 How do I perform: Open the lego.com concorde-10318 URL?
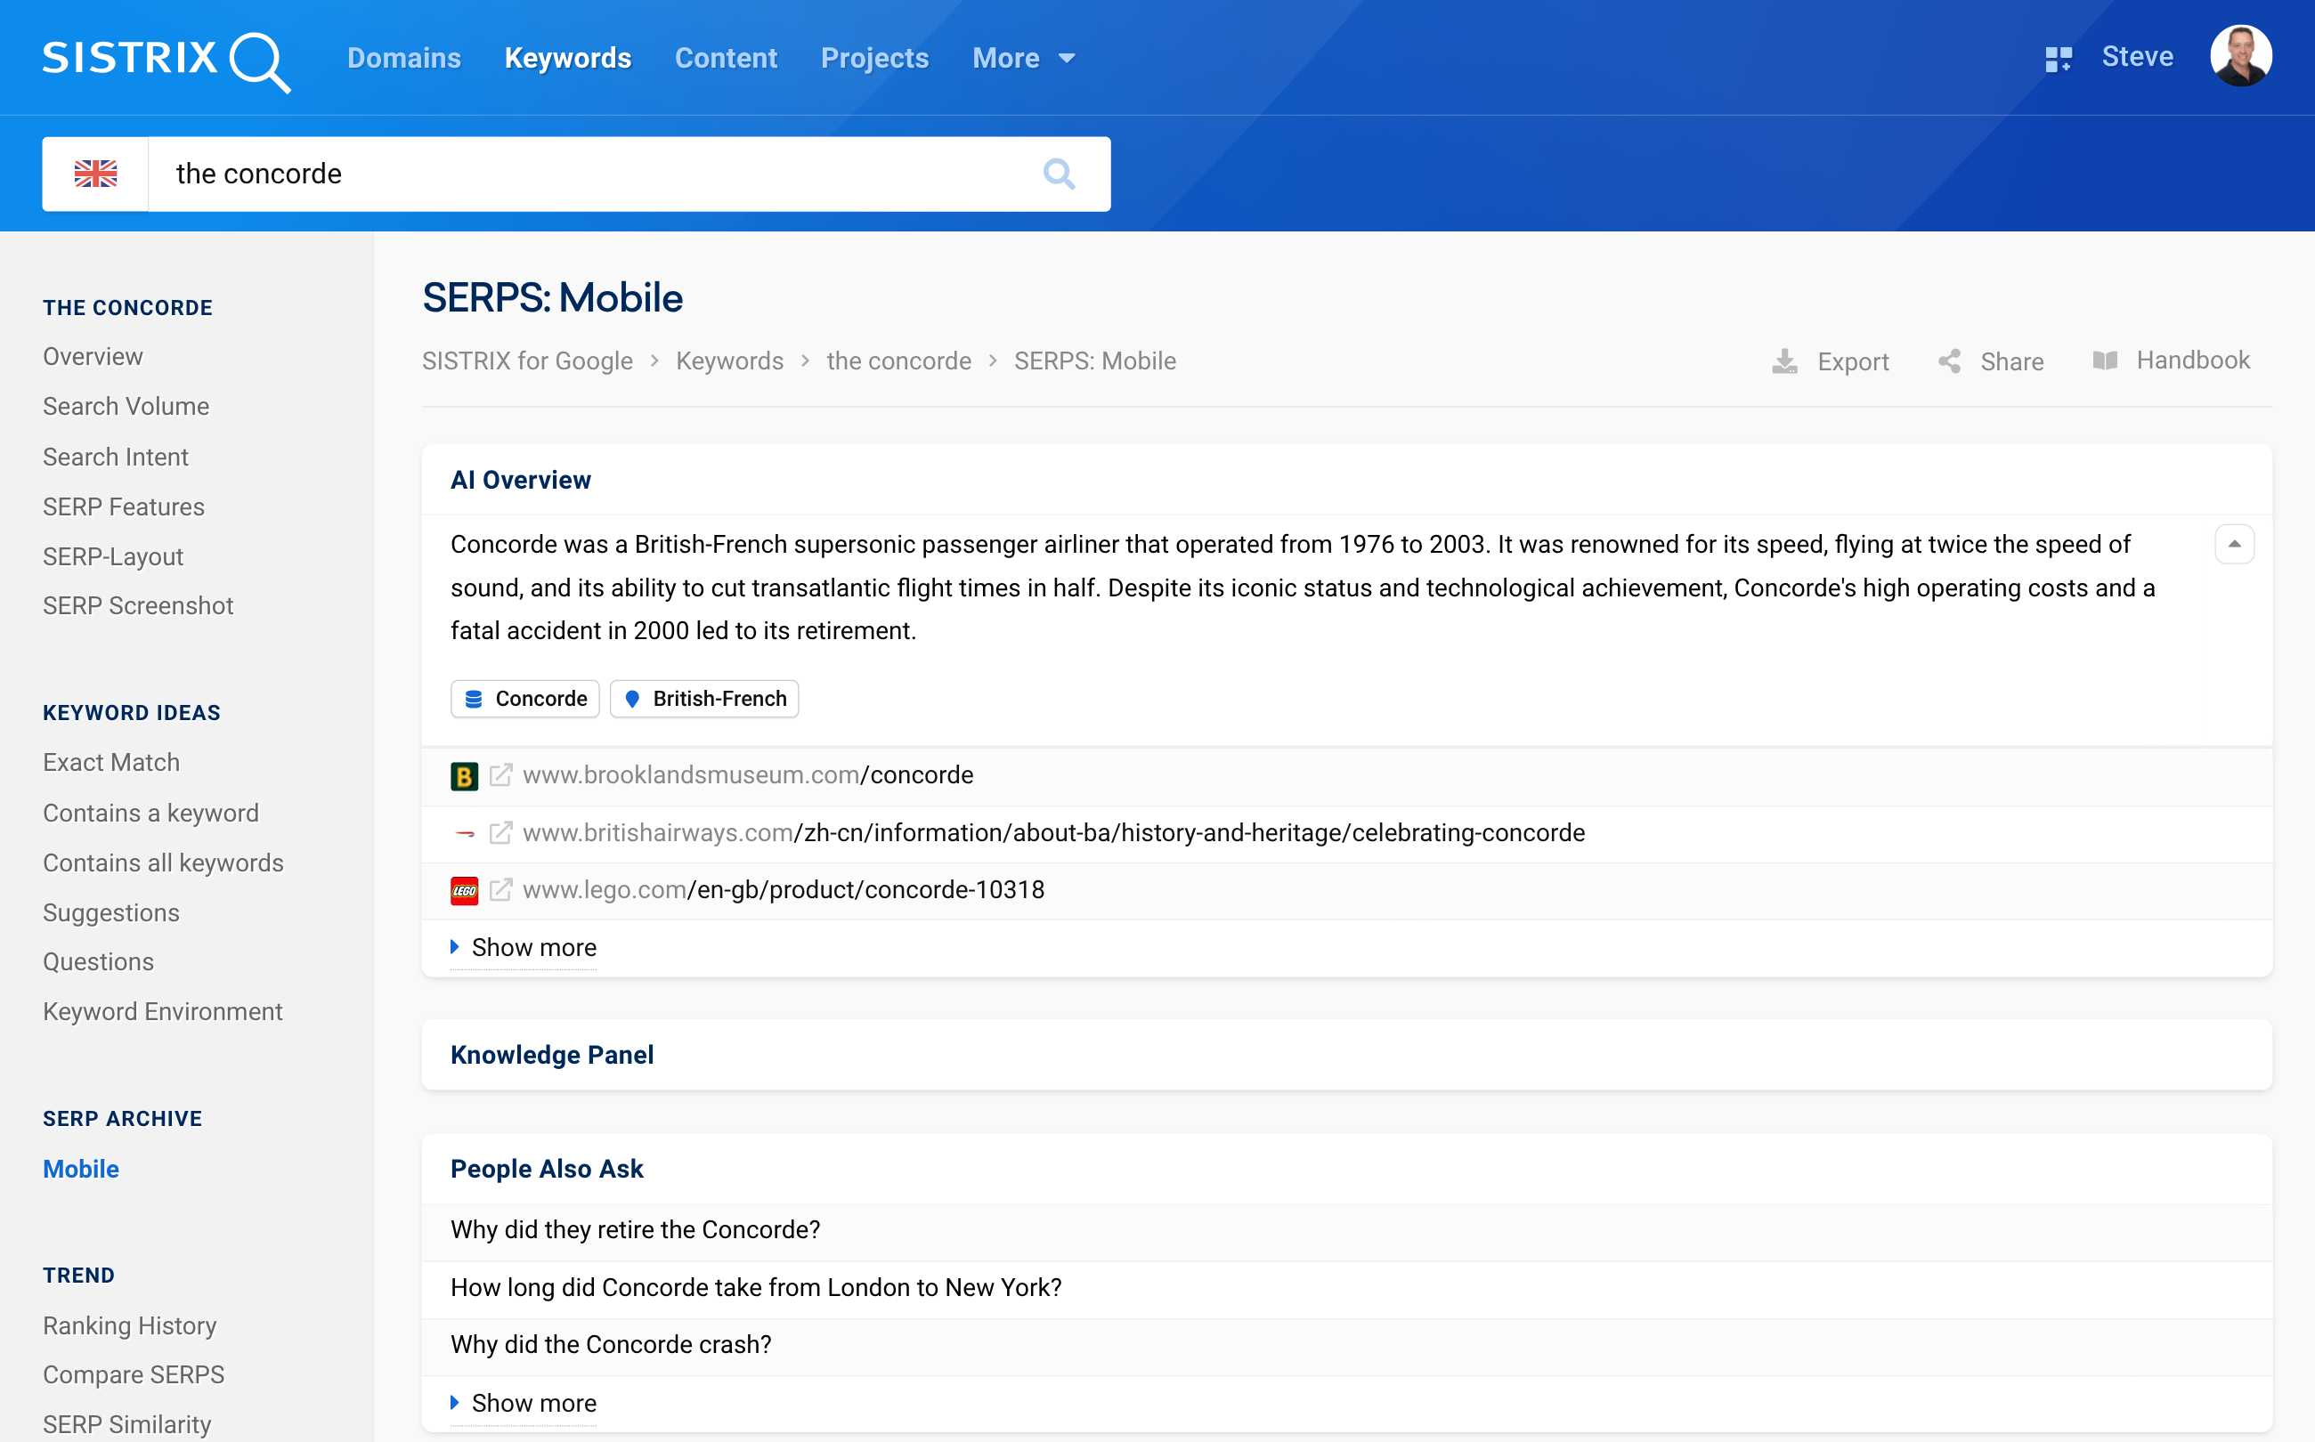tap(784, 890)
